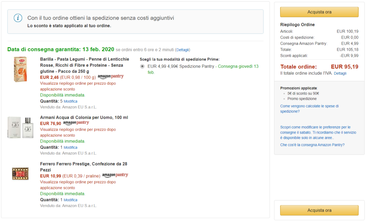Open Dettagli next to the guaranteed delivery date
The width and height of the screenshot is (366, 221).
(x=183, y=50)
